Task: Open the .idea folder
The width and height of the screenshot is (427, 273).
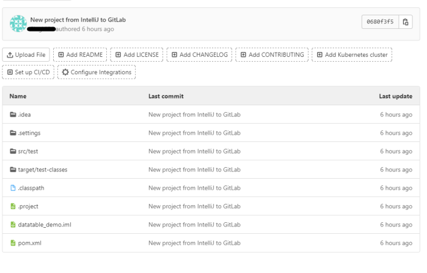Action: [24, 114]
